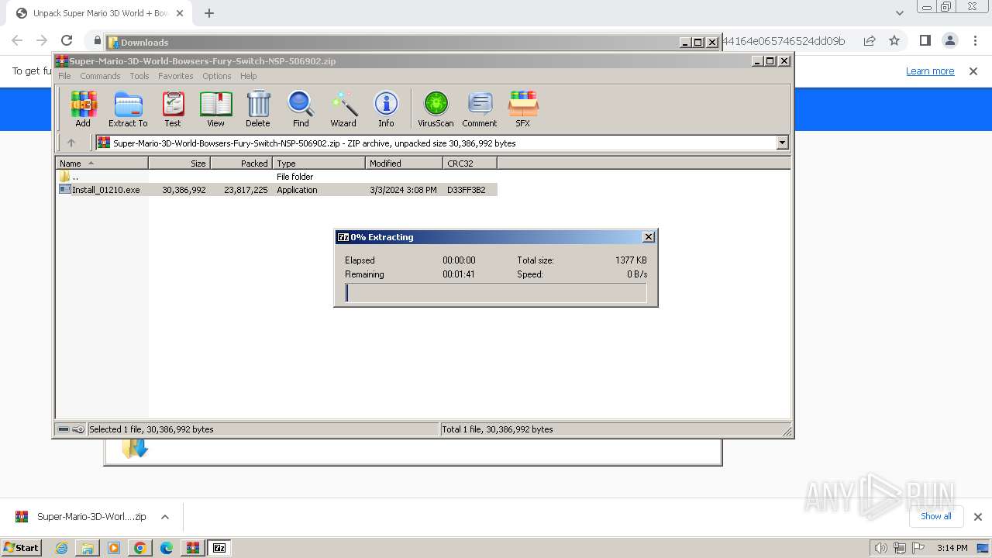Open the Tools menu
The height and width of the screenshot is (558, 992).
click(139, 76)
